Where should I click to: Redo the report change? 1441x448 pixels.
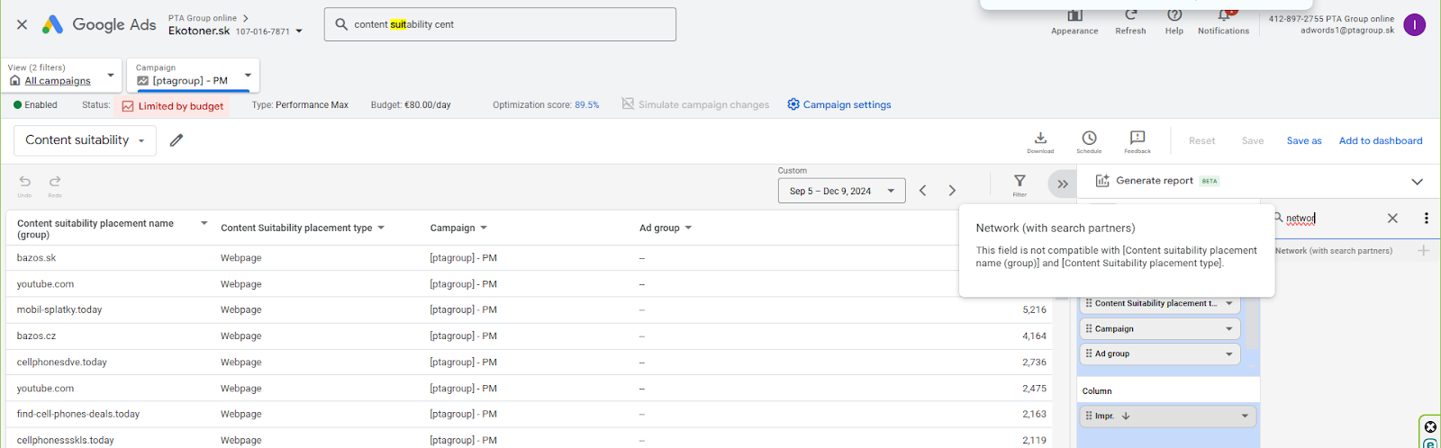(x=55, y=182)
